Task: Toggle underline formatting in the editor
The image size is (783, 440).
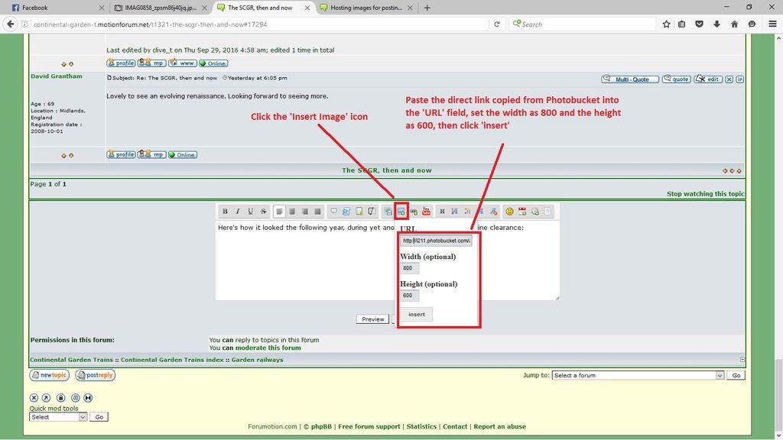Action: 251,212
